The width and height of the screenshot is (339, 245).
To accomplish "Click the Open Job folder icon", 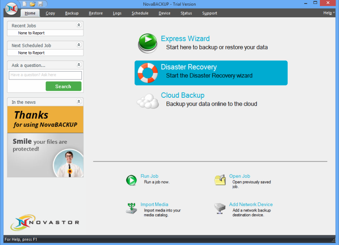I will [220, 180].
